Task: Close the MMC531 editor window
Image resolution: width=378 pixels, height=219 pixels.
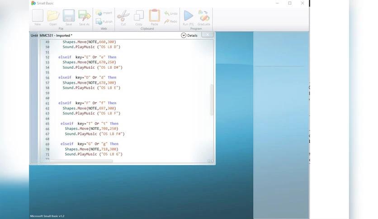Action: tap(208, 35)
